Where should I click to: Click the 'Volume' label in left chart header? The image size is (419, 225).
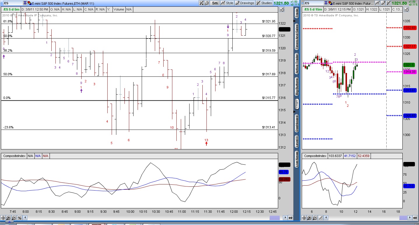tap(119, 9)
